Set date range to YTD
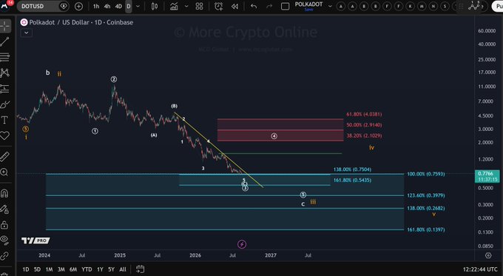The width and height of the screenshot is (503, 276). point(87,269)
